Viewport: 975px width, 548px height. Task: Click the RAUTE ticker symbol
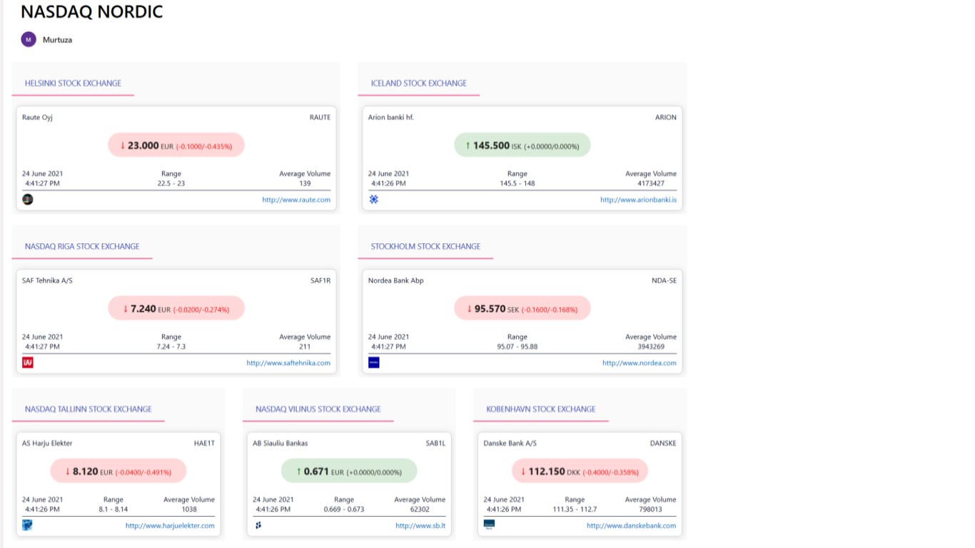tap(320, 117)
